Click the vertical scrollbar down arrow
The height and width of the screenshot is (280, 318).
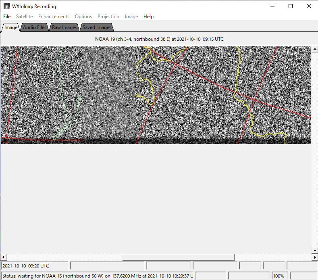pyautogui.click(x=314, y=250)
